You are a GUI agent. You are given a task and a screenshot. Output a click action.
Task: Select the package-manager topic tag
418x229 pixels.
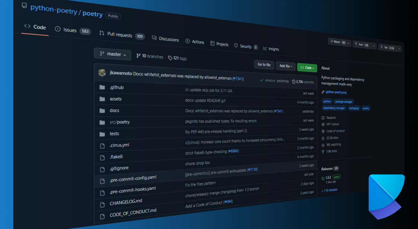tap(344, 102)
